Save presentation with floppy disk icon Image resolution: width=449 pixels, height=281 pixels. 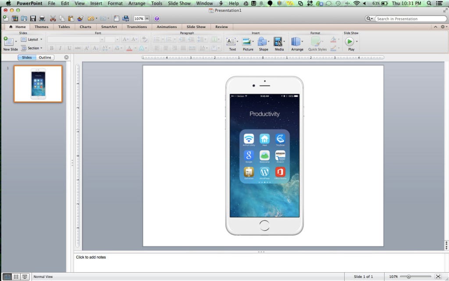(x=33, y=18)
